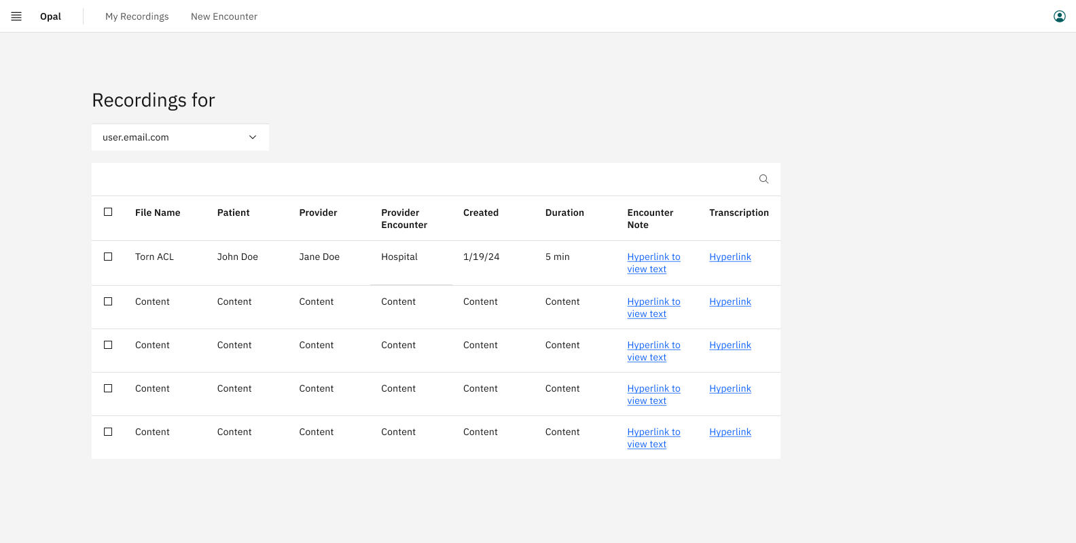1076x543 pixels.
Task: Click the table search magnifier icon
Action: (764, 179)
